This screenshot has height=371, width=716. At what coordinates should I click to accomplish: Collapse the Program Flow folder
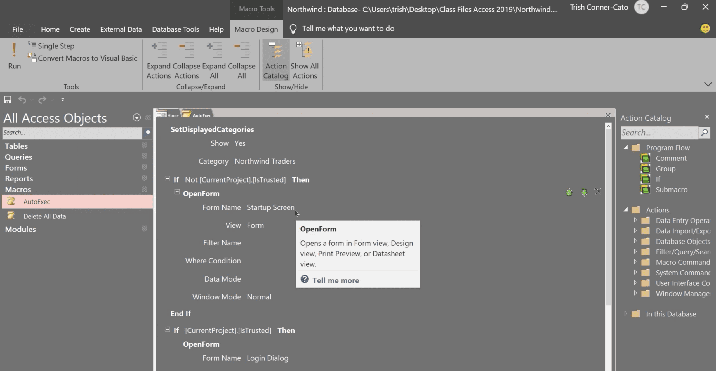coord(626,148)
